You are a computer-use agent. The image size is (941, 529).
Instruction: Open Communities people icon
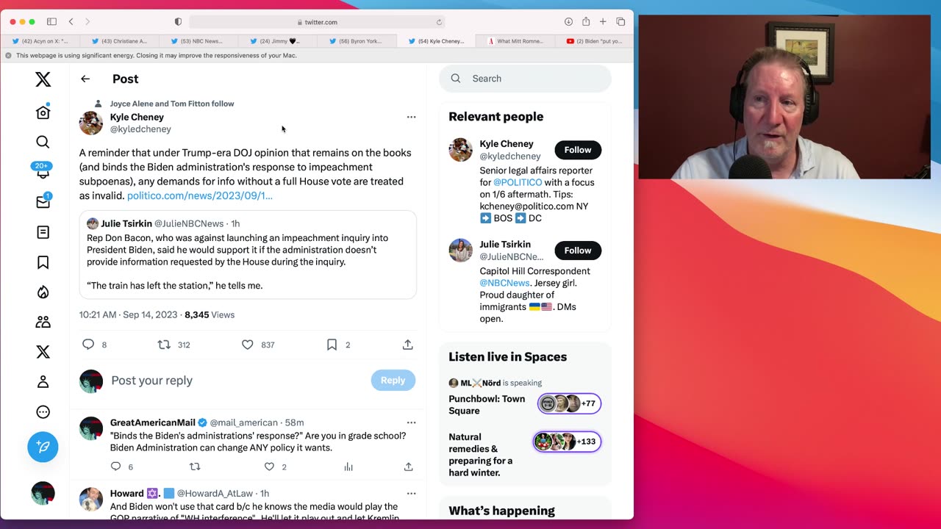tap(43, 322)
